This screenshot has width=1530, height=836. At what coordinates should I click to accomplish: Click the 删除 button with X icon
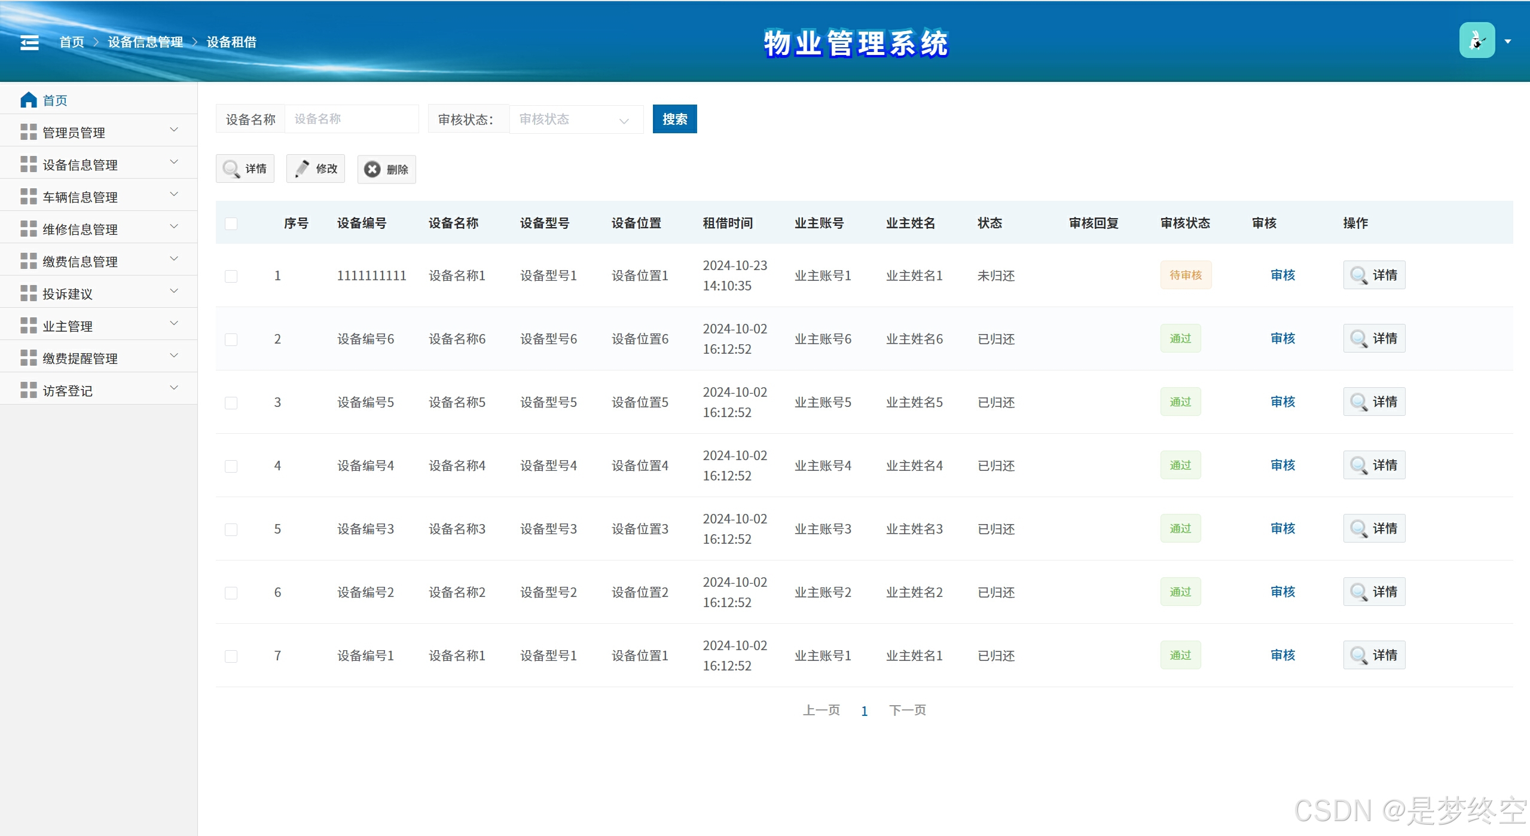(386, 170)
